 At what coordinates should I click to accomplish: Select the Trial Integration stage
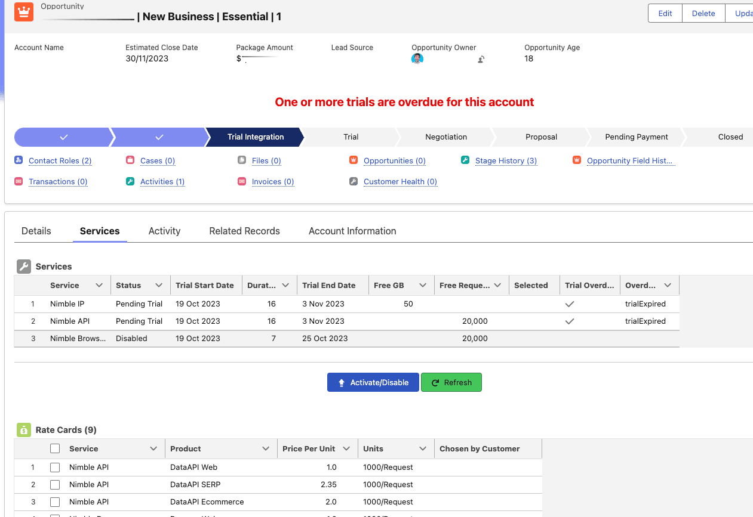pos(256,137)
